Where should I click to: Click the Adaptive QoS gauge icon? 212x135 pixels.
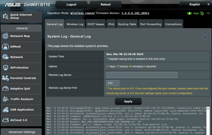[5, 88]
